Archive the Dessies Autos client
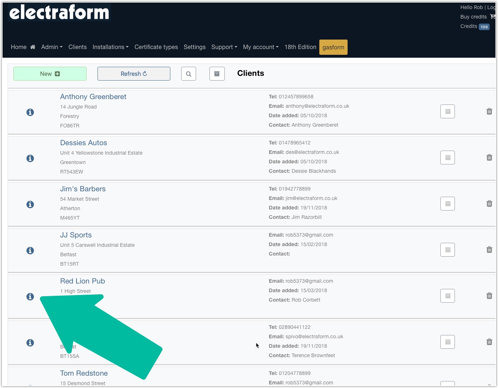The height and width of the screenshot is (388, 498). 448,158
